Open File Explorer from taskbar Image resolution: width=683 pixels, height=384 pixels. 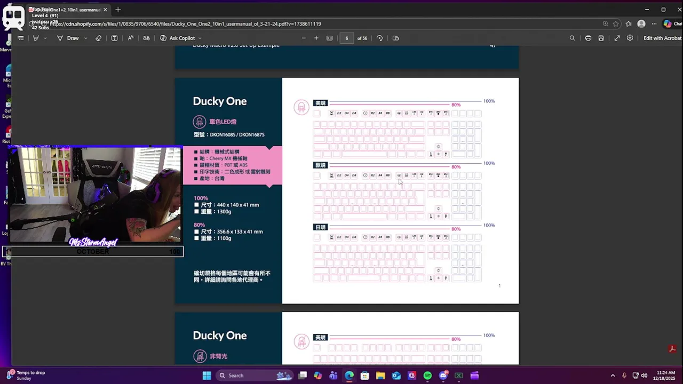[380, 375]
